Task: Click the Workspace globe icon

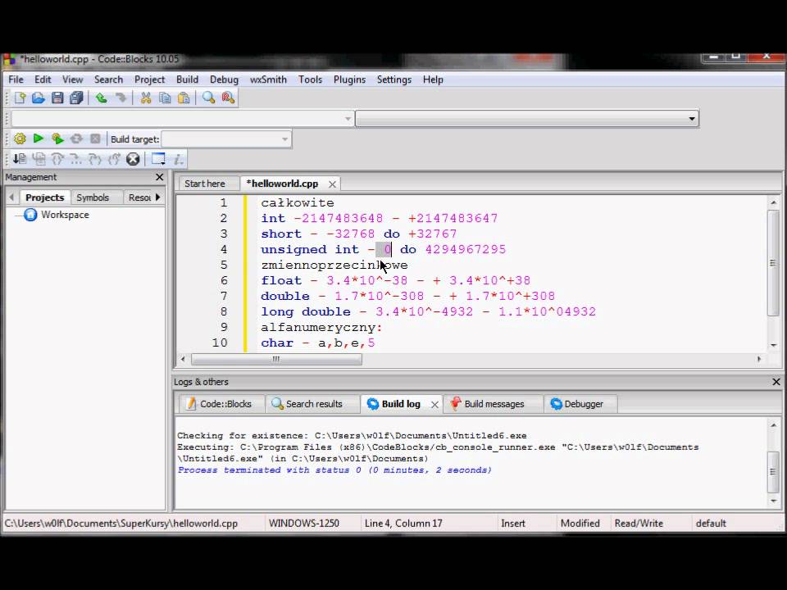Action: 30,215
